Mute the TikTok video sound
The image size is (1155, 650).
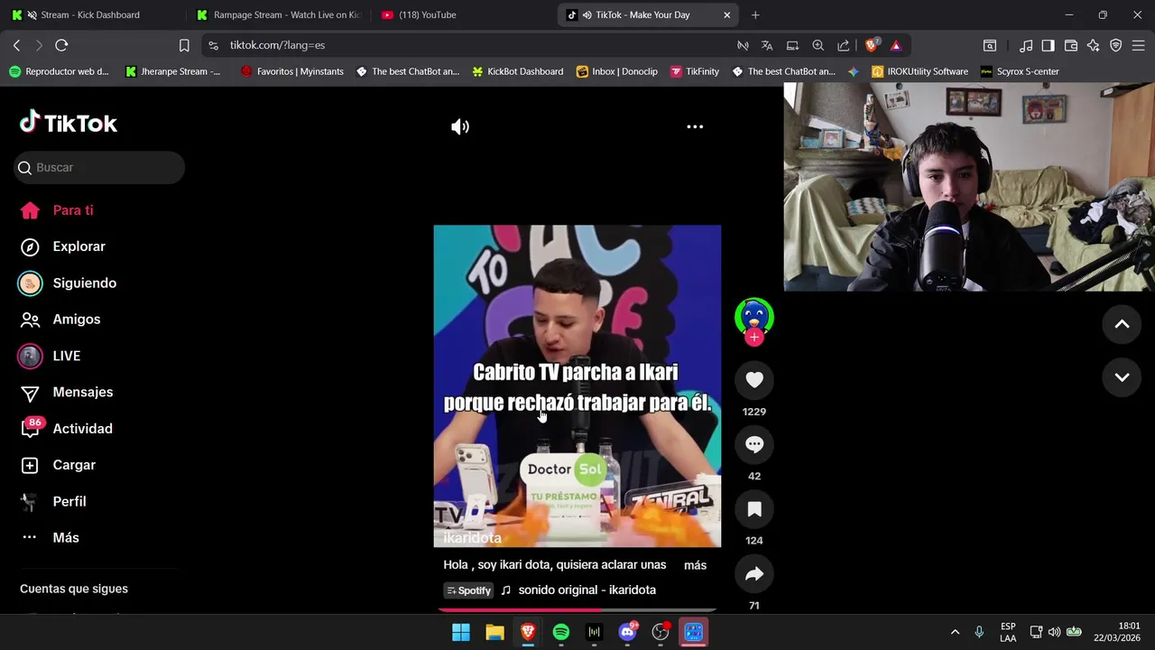pos(460,127)
